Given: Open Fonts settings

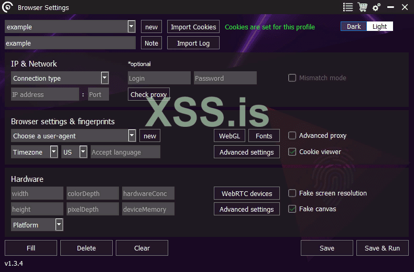Looking at the screenshot, I should tap(264, 136).
